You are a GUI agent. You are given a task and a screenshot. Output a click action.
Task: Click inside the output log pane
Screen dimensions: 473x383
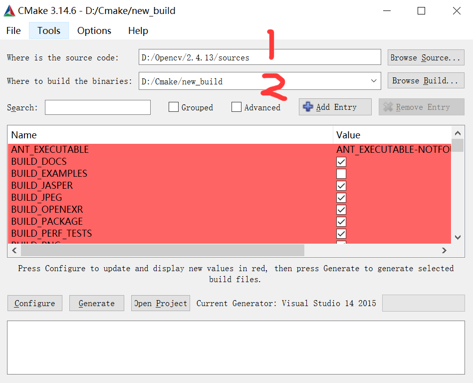(x=236, y=348)
